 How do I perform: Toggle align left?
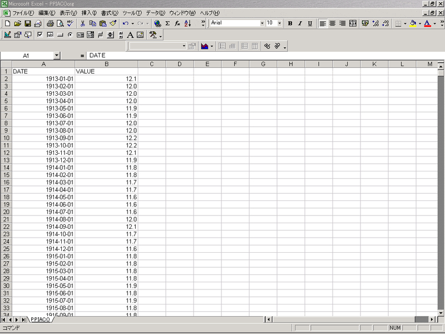pyautogui.click(x=323, y=23)
